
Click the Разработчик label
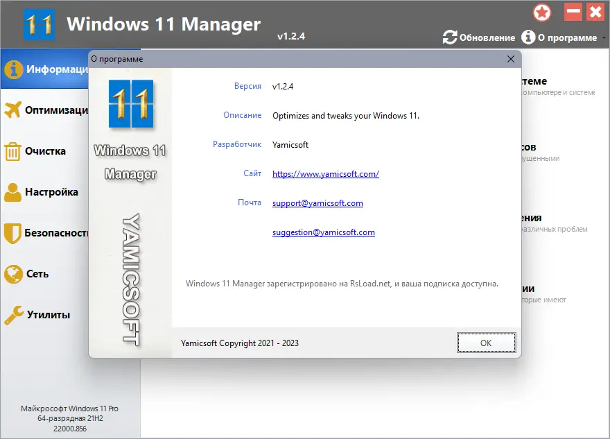237,144
